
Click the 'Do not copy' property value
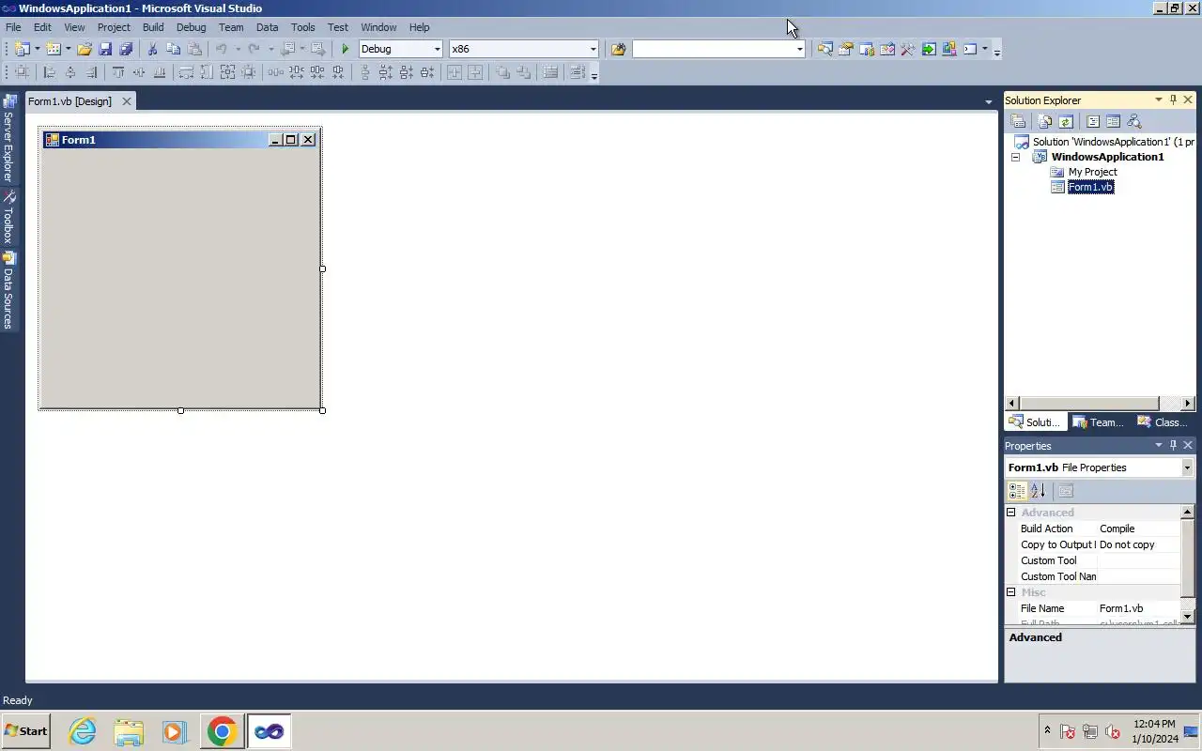(1127, 544)
